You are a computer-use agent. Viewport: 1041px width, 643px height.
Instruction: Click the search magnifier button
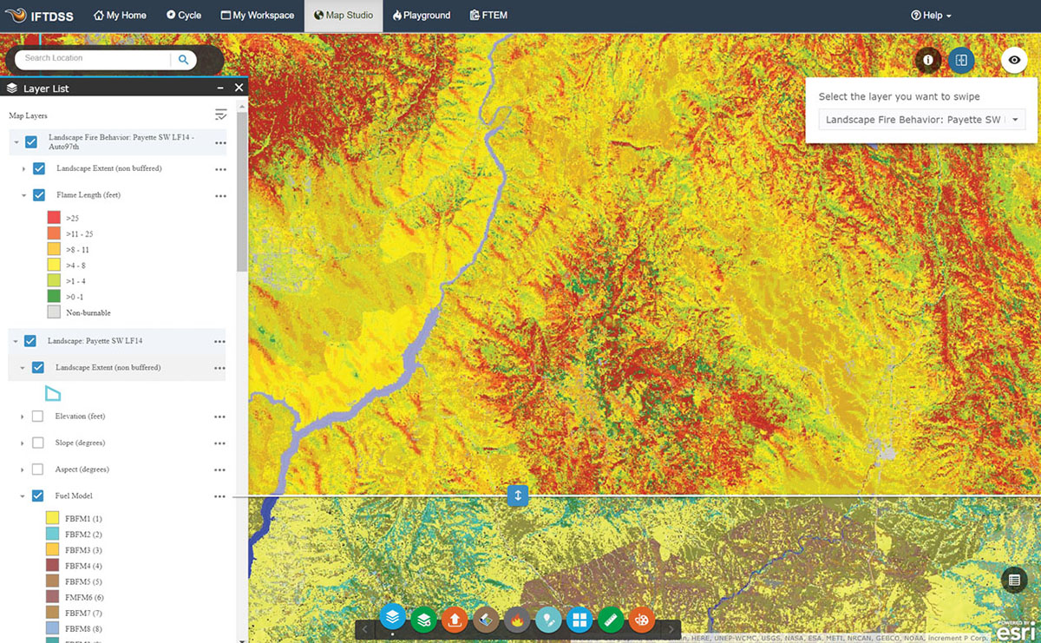point(184,59)
